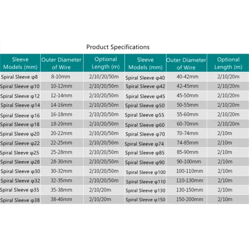The width and height of the screenshot is (249, 249).
Task: Select the 25-28mm diameter cell
Action: click(62, 152)
